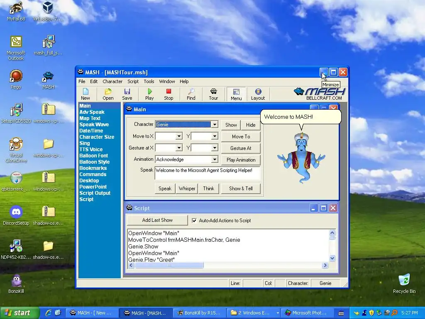
Task: Click the Move To button
Action: click(x=241, y=136)
